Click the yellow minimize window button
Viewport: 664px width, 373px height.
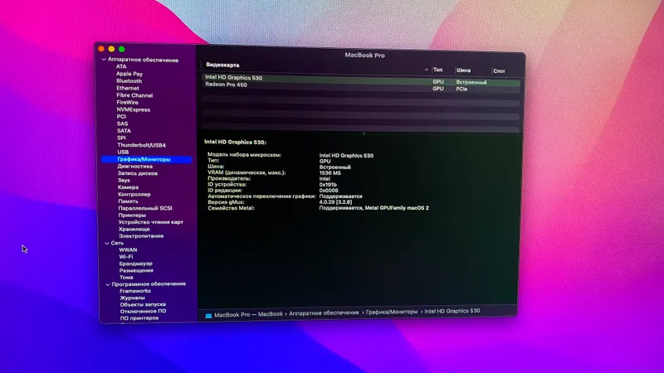[x=111, y=49]
